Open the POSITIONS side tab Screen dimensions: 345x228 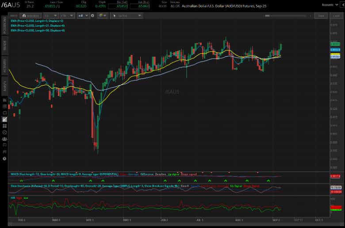(x=4, y=25)
